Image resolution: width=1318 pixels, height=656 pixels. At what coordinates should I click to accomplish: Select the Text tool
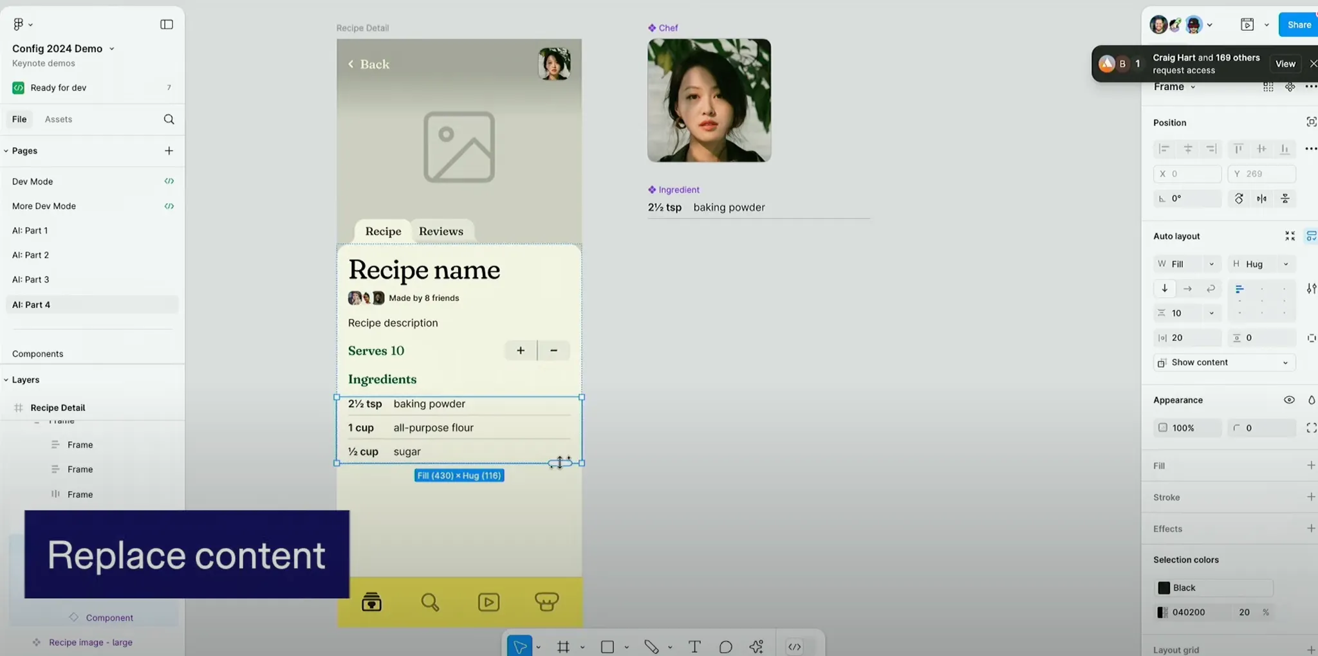tap(694, 646)
